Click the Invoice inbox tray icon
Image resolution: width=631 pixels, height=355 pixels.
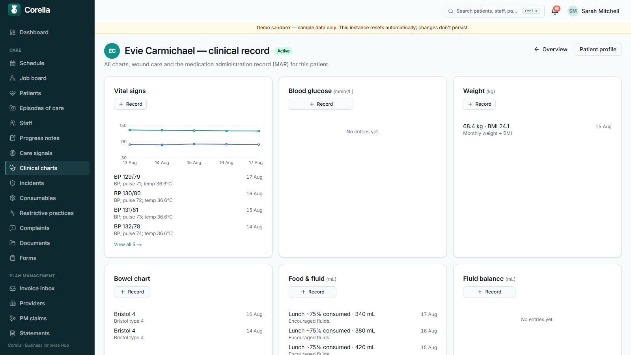pos(13,288)
